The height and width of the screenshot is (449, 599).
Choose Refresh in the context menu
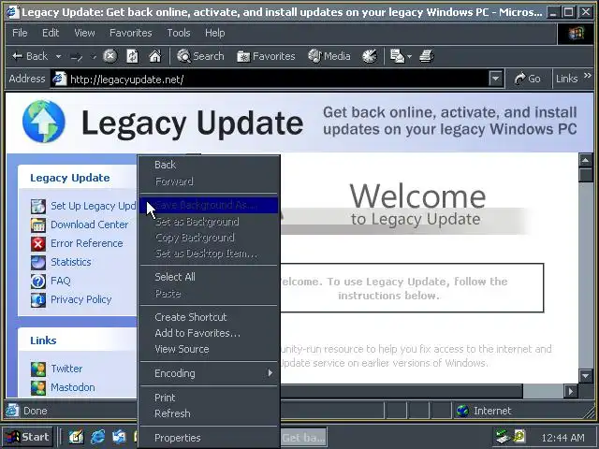click(x=209, y=413)
